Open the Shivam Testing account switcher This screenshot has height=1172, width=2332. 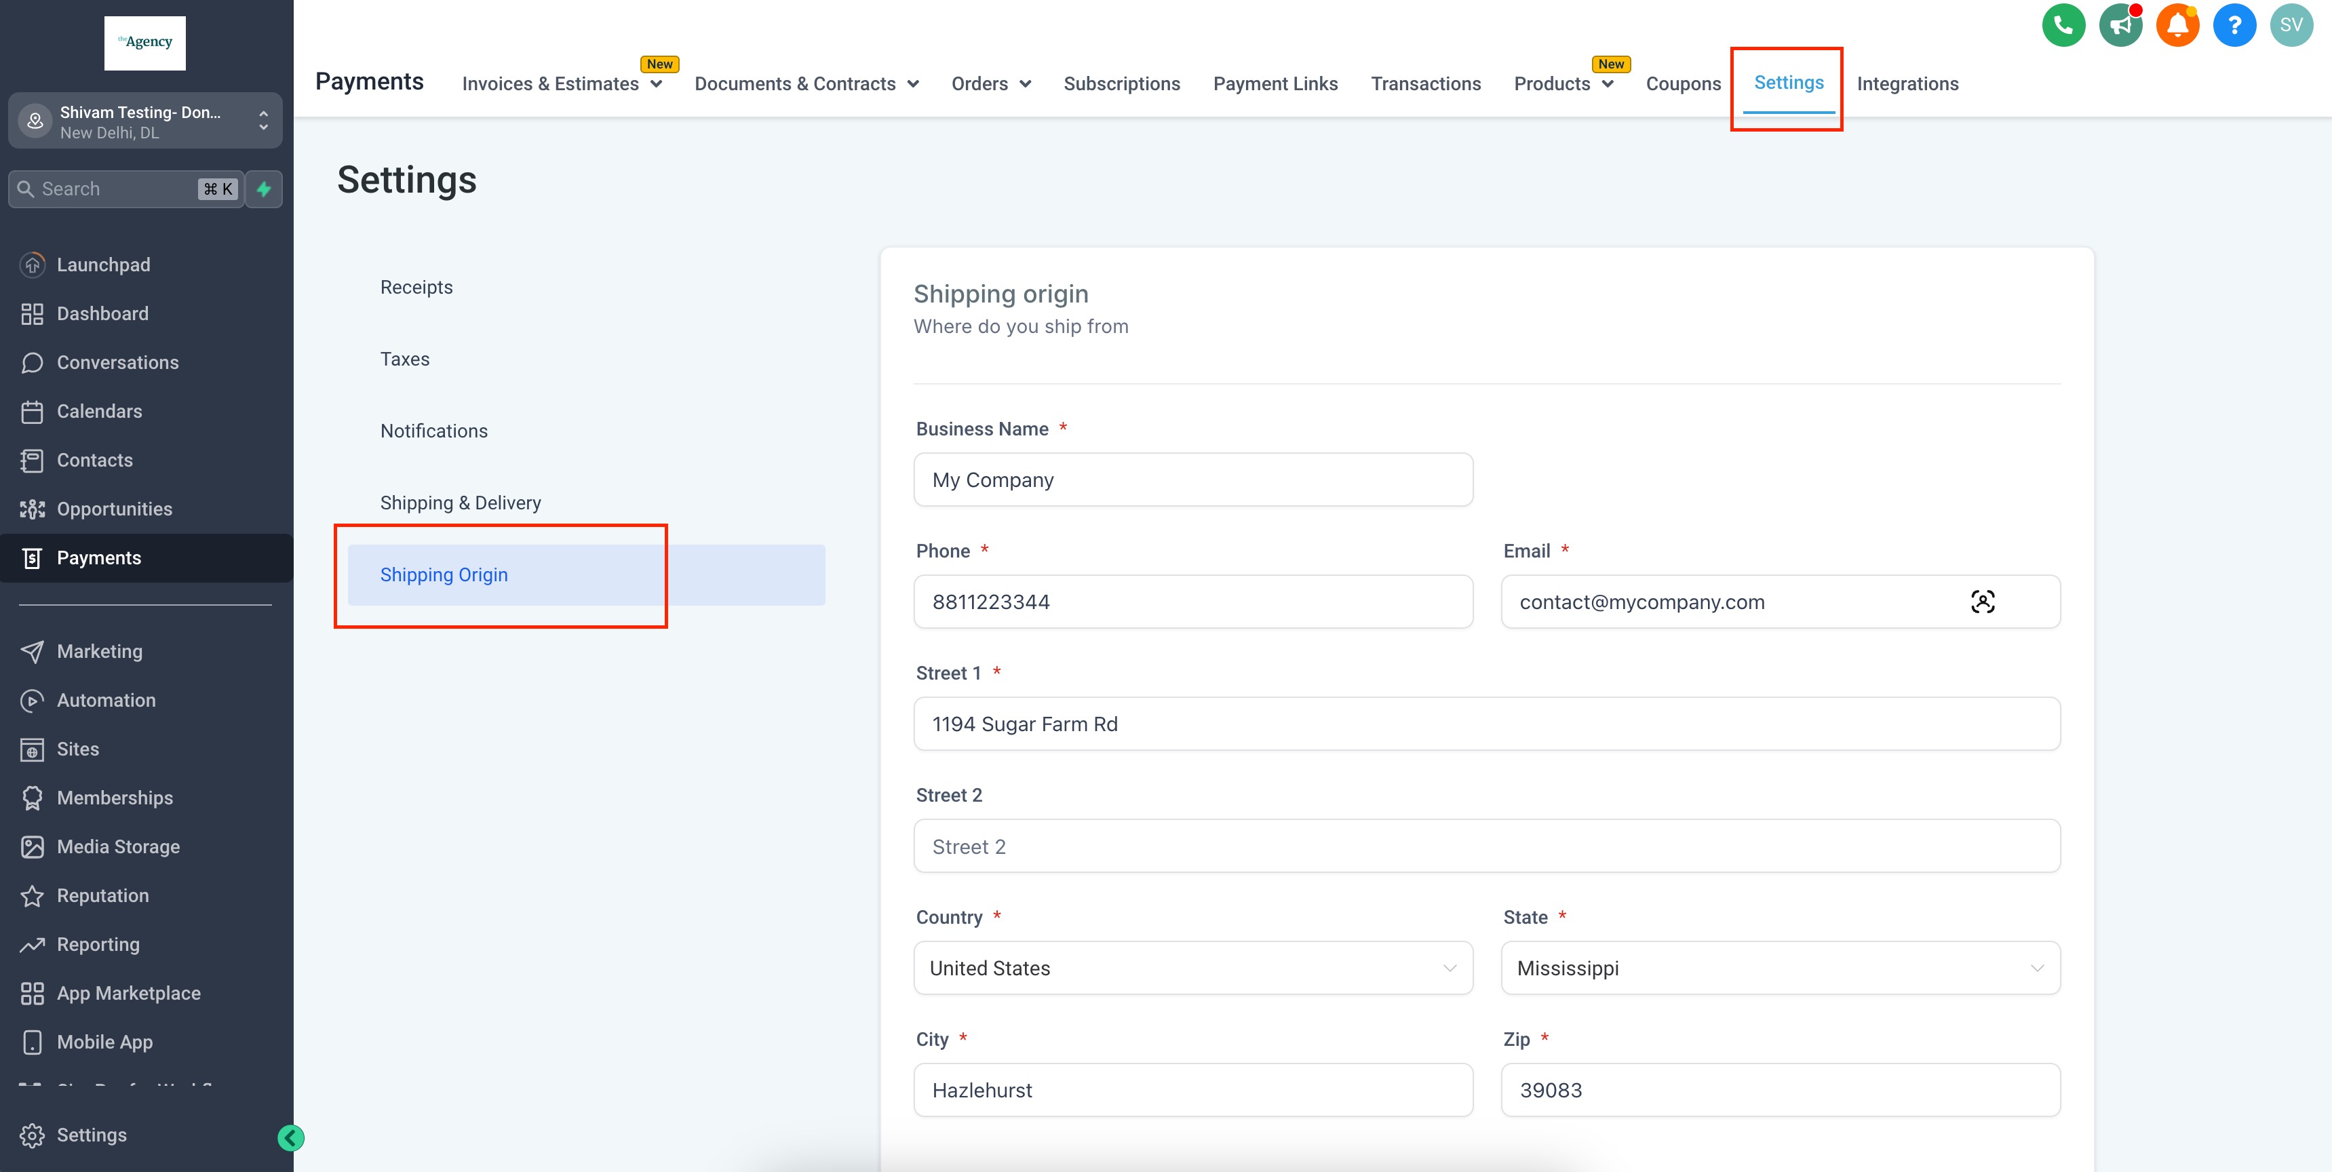pos(145,121)
